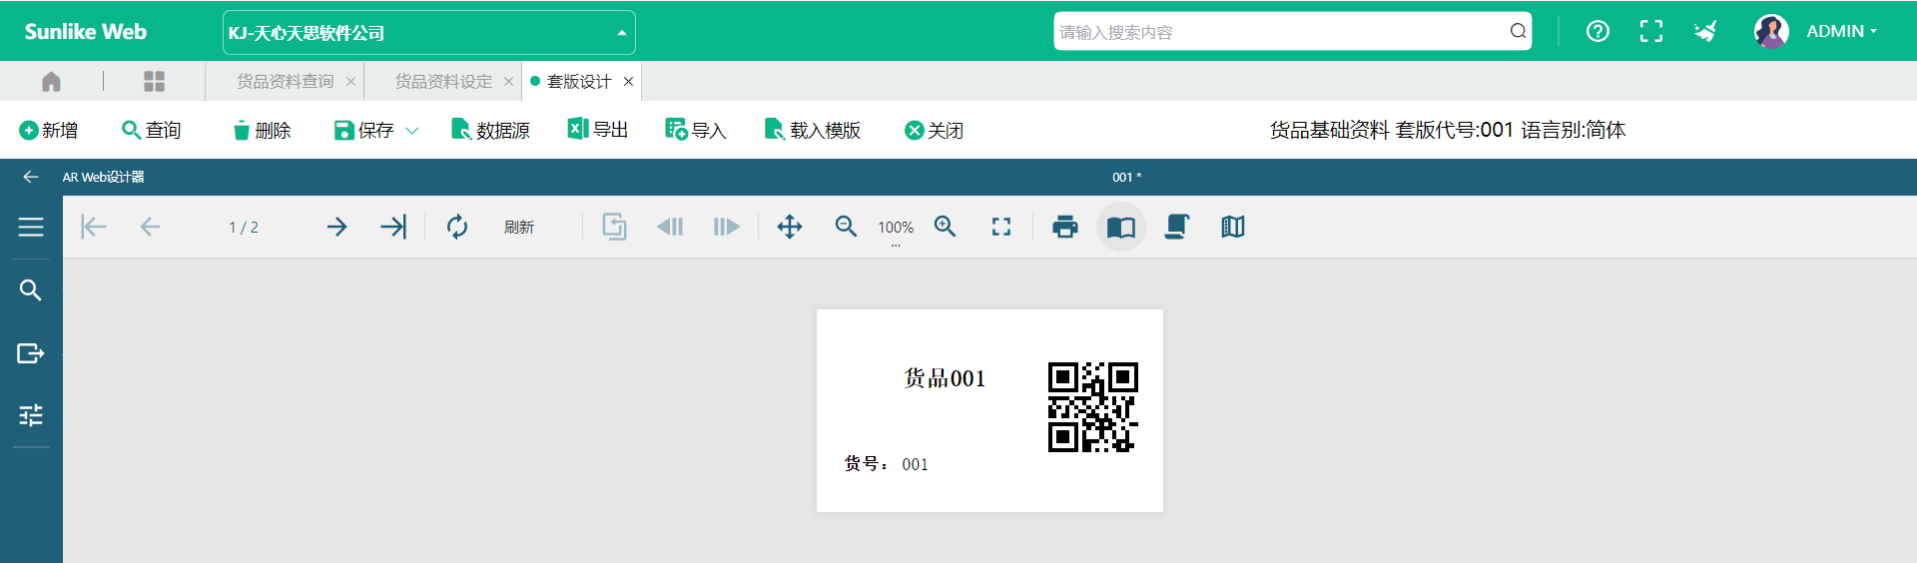The height and width of the screenshot is (563, 1917).
Task: Open the parameters sliders panel in sidebar
Action: [31, 415]
